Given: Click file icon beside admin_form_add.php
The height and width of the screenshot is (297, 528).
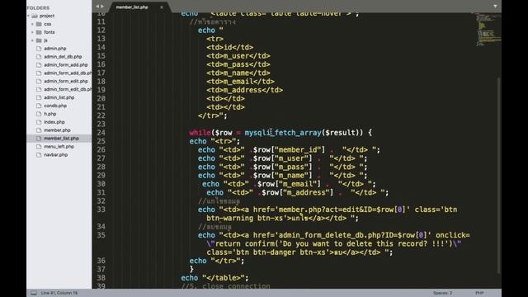Looking at the screenshot, I should point(39,65).
